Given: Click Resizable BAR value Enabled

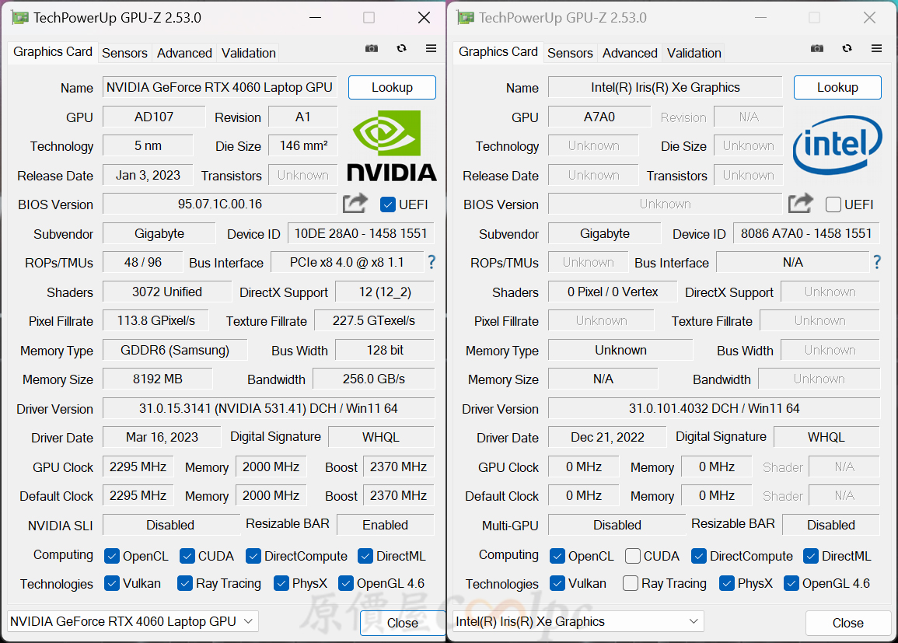Looking at the screenshot, I should pos(386,525).
